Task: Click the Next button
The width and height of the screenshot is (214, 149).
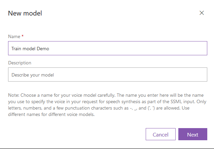Action: (193, 134)
